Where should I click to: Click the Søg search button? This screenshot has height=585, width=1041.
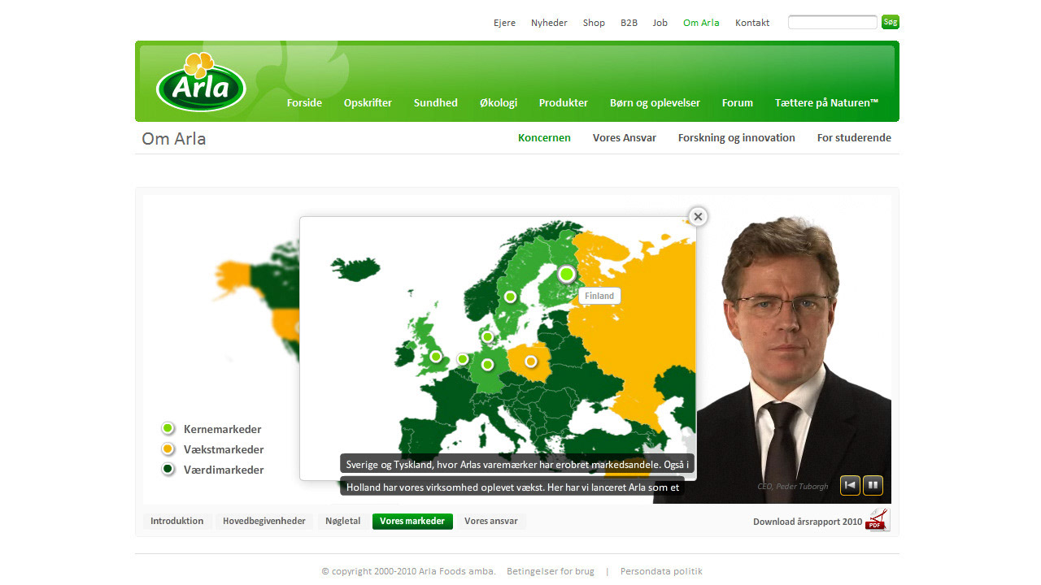(x=891, y=22)
